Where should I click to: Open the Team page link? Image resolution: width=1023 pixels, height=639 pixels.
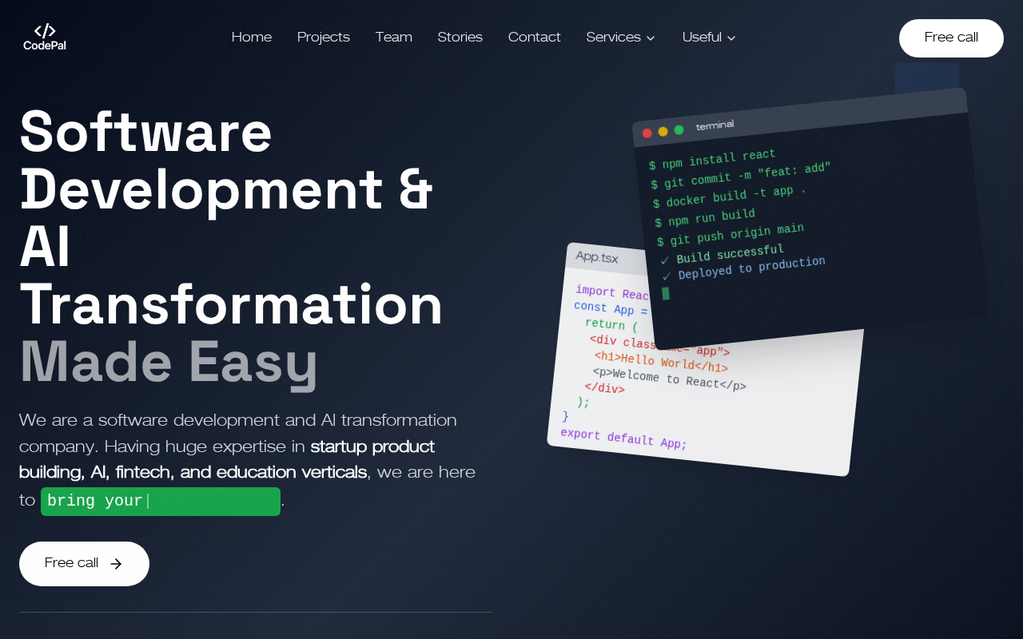pos(394,38)
